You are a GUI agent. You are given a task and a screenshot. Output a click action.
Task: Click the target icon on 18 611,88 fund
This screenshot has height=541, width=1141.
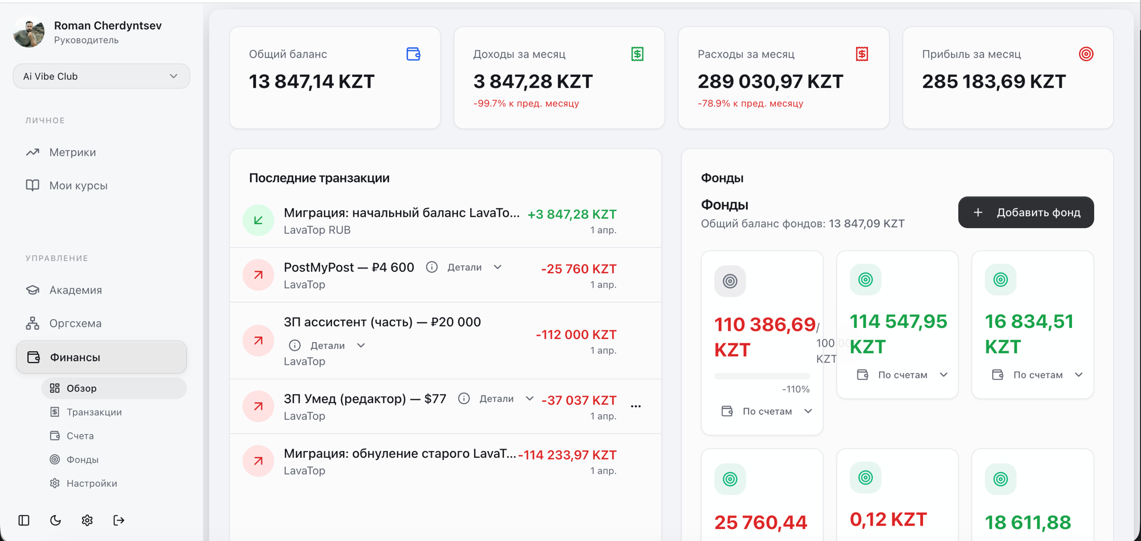(x=1001, y=479)
